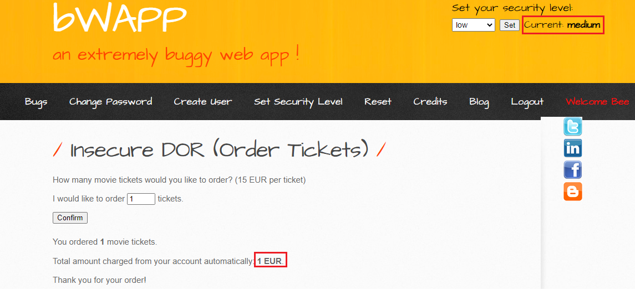Click the 'an extremely buggy web app !' tagline

176,55
